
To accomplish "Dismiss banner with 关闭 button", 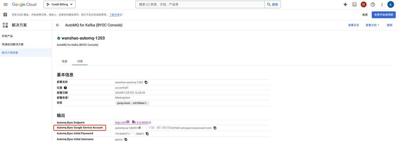I will click(365, 15).
